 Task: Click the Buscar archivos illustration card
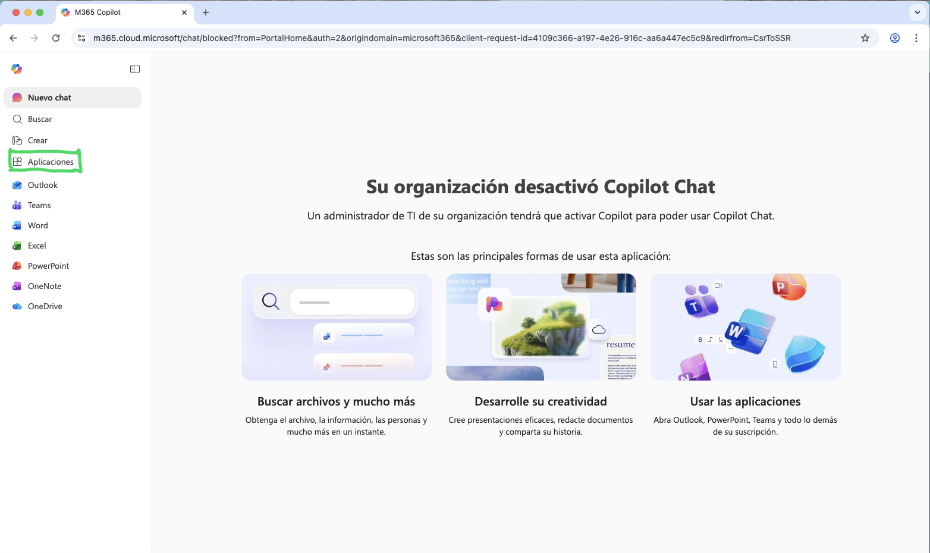tap(337, 327)
